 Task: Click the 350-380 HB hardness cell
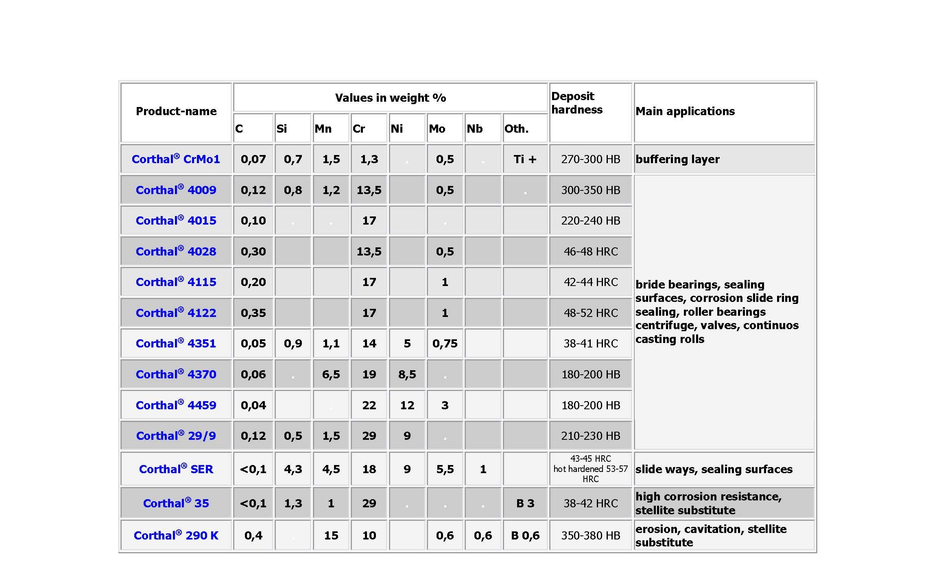pyautogui.click(x=591, y=535)
